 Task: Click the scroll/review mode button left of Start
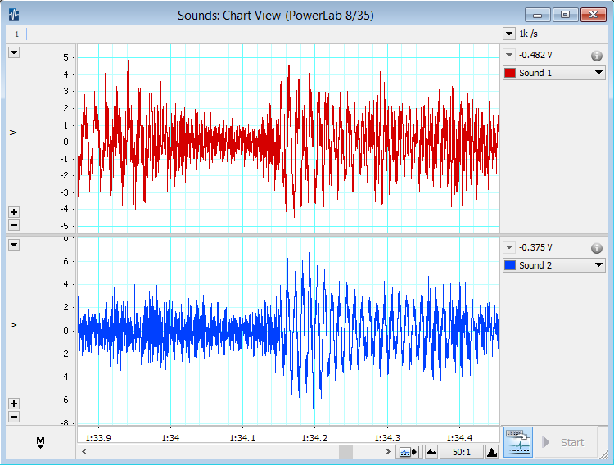pyautogui.click(x=517, y=442)
